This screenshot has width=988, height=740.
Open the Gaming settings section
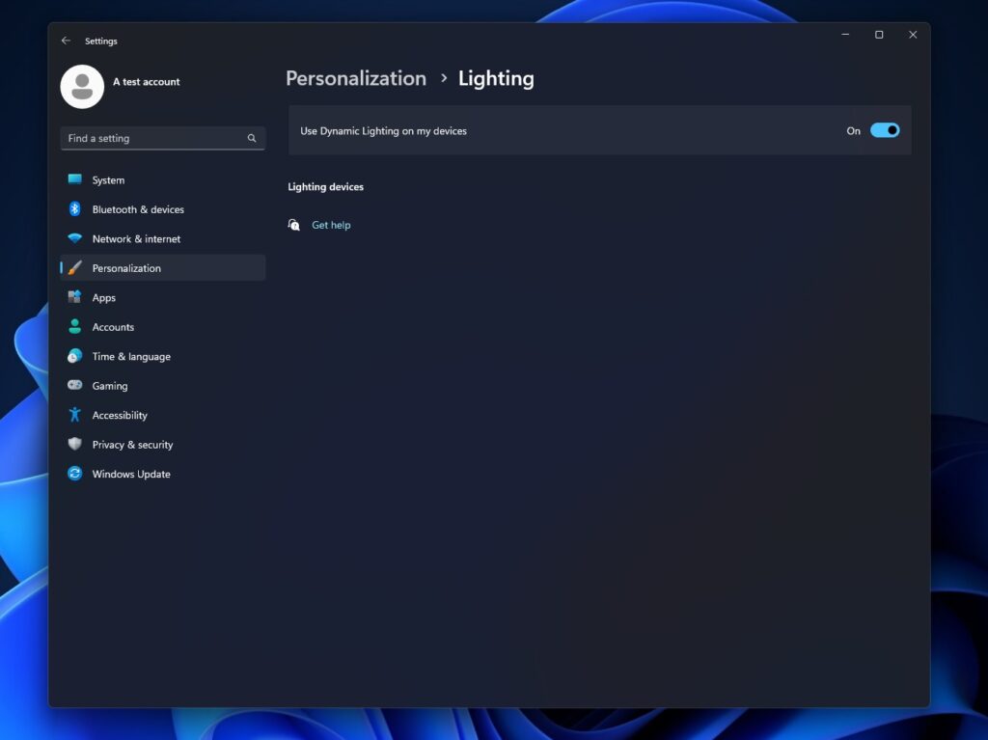(x=109, y=385)
